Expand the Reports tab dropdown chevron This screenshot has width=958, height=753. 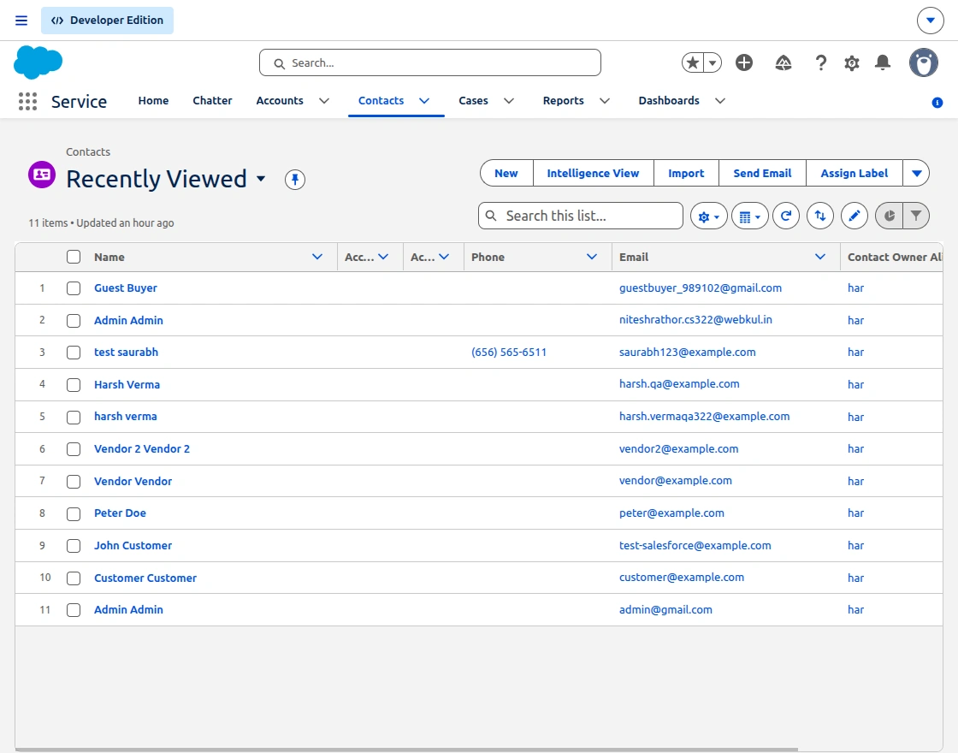point(605,101)
